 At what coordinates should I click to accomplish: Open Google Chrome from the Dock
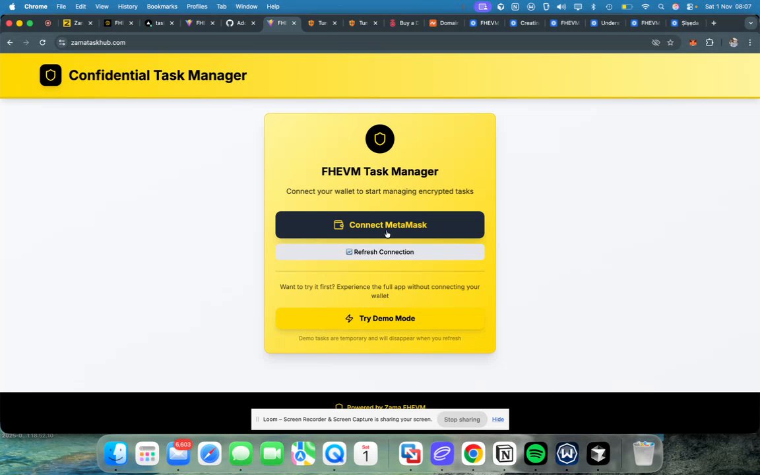(x=473, y=454)
